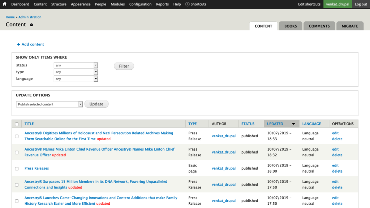Open the Surpasses 15 Million Members article

[x=96, y=185]
